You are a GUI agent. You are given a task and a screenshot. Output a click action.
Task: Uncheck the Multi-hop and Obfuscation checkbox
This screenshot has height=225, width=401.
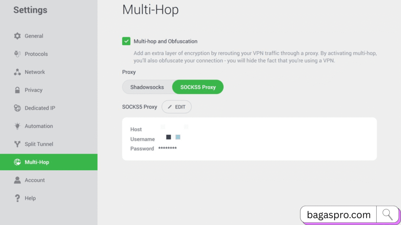click(126, 41)
